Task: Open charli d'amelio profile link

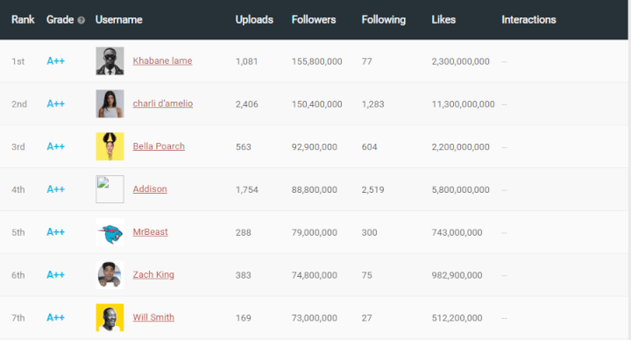Action: (163, 103)
